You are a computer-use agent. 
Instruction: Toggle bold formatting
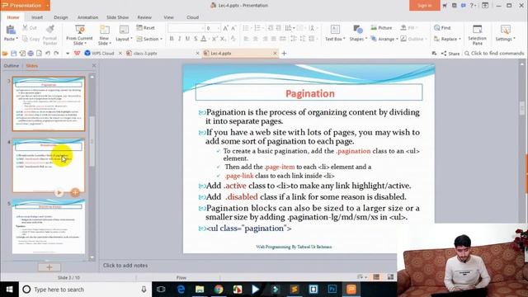pos(172,39)
